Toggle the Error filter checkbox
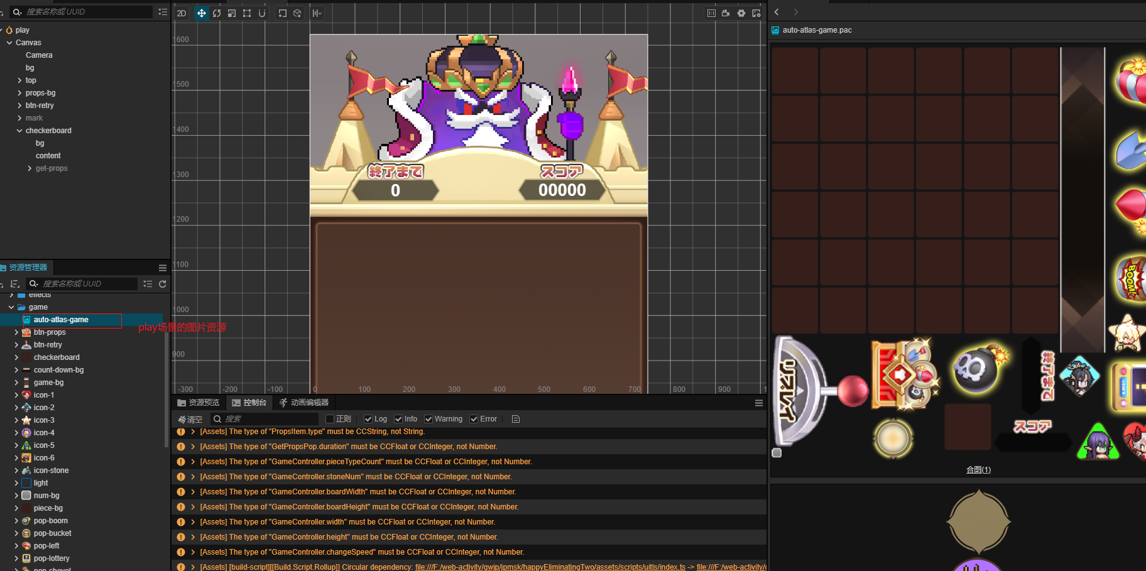This screenshot has height=571, width=1146. pyautogui.click(x=474, y=419)
